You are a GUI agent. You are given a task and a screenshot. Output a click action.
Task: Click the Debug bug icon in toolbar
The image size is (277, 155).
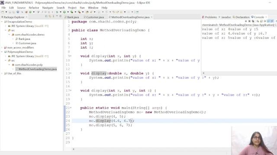[57, 12]
